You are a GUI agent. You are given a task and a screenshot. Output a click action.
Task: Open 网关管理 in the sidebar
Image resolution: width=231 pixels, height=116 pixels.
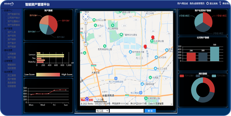[x=12, y=68]
